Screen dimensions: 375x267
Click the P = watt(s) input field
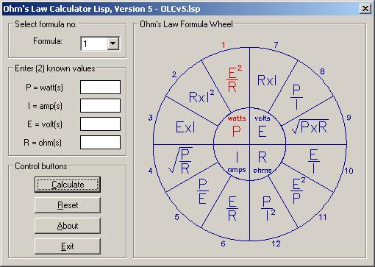point(100,87)
